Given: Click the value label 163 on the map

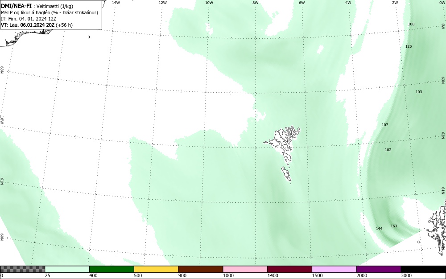Looking at the screenshot, I should [394, 226].
